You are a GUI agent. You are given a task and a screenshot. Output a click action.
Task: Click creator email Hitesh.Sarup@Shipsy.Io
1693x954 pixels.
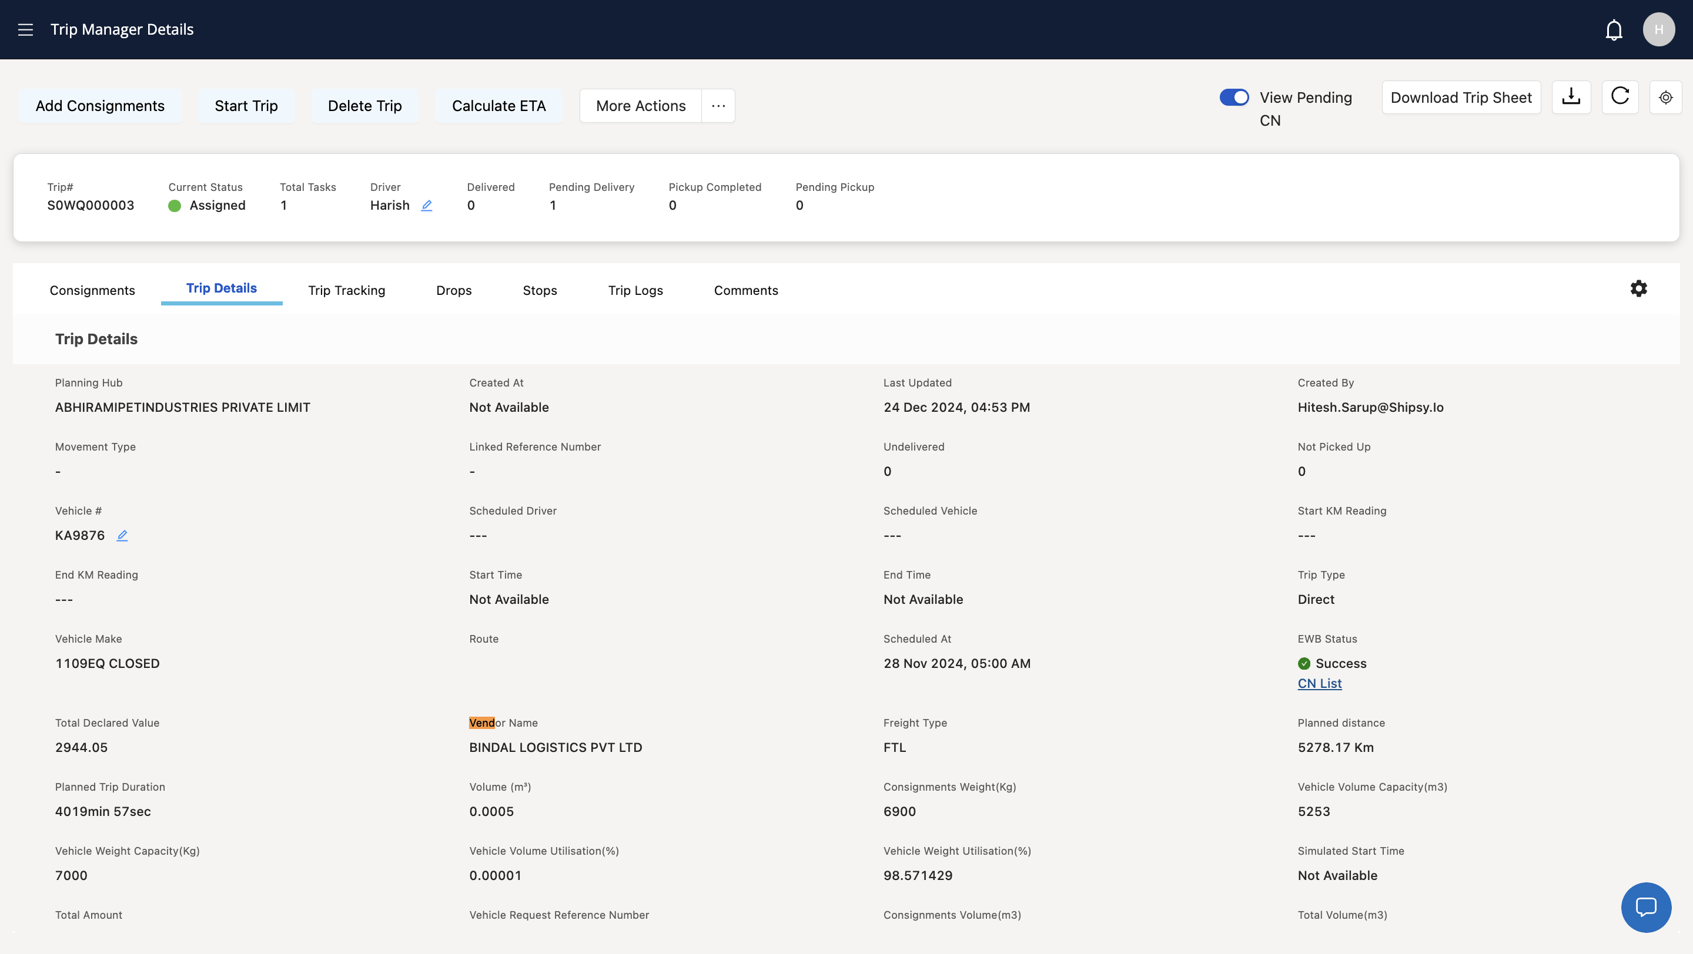[1370, 408]
